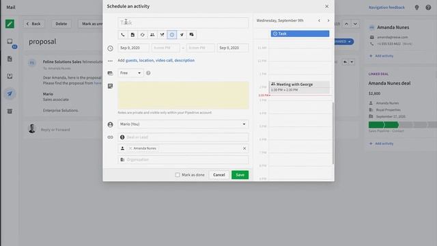Screen dimensions: 437x246
Task: Click Add activity under linked deal
Action: coord(381,143)
